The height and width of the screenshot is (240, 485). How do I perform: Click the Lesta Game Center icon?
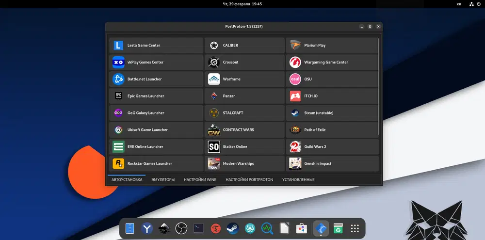[x=118, y=46]
